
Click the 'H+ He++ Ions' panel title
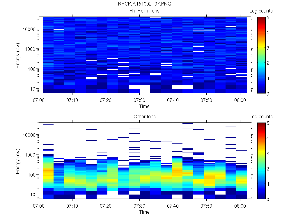pyautogui.click(x=144, y=11)
